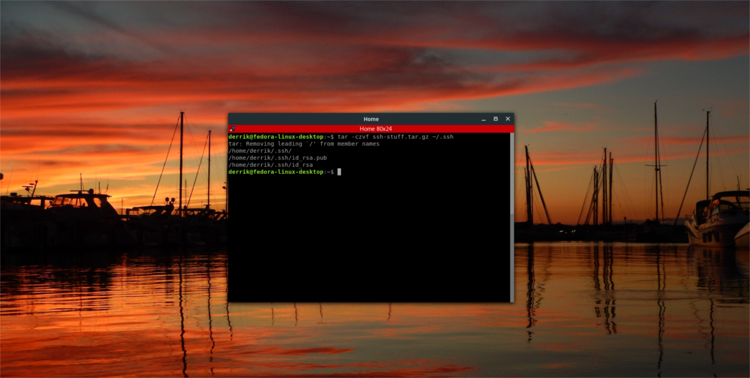Click the terminal's vertical scrollbar
750x378 pixels.
point(512,217)
